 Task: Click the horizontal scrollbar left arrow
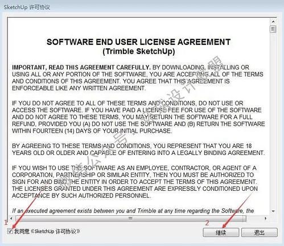tap(11, 219)
